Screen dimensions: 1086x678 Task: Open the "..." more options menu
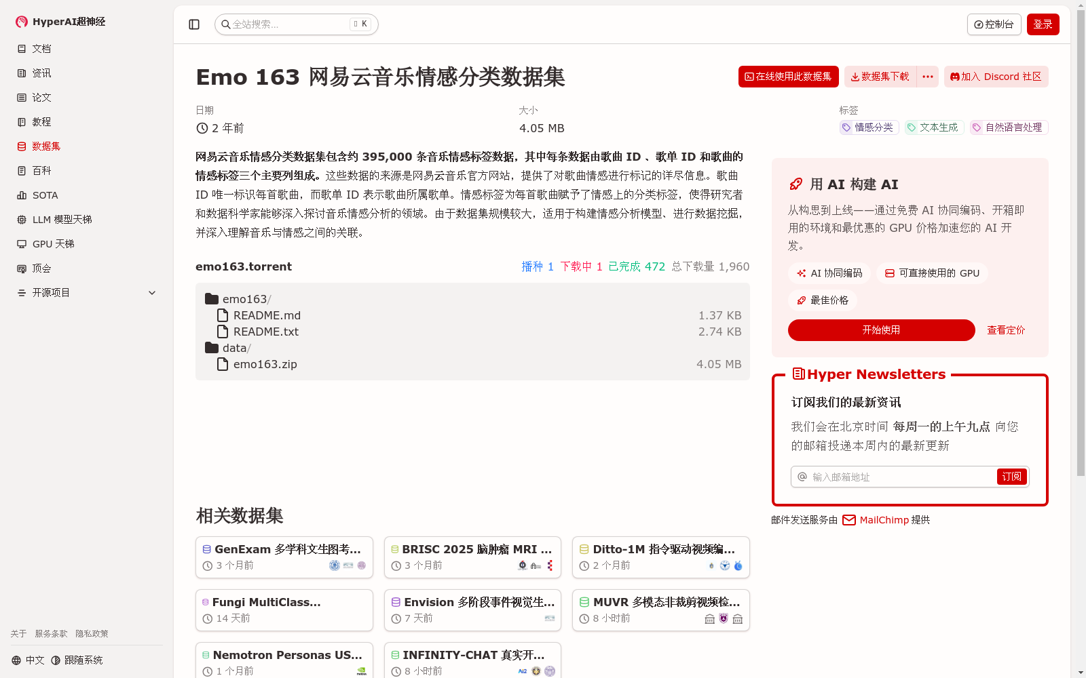click(927, 77)
